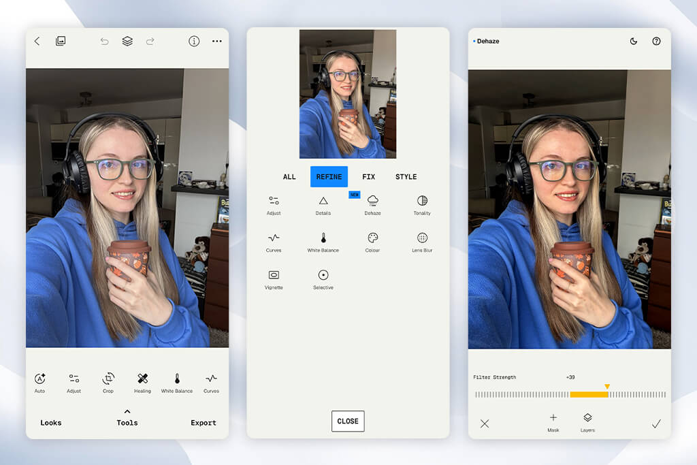Open the edit stack layers icon in top bar
The image size is (697, 465).
[127, 42]
